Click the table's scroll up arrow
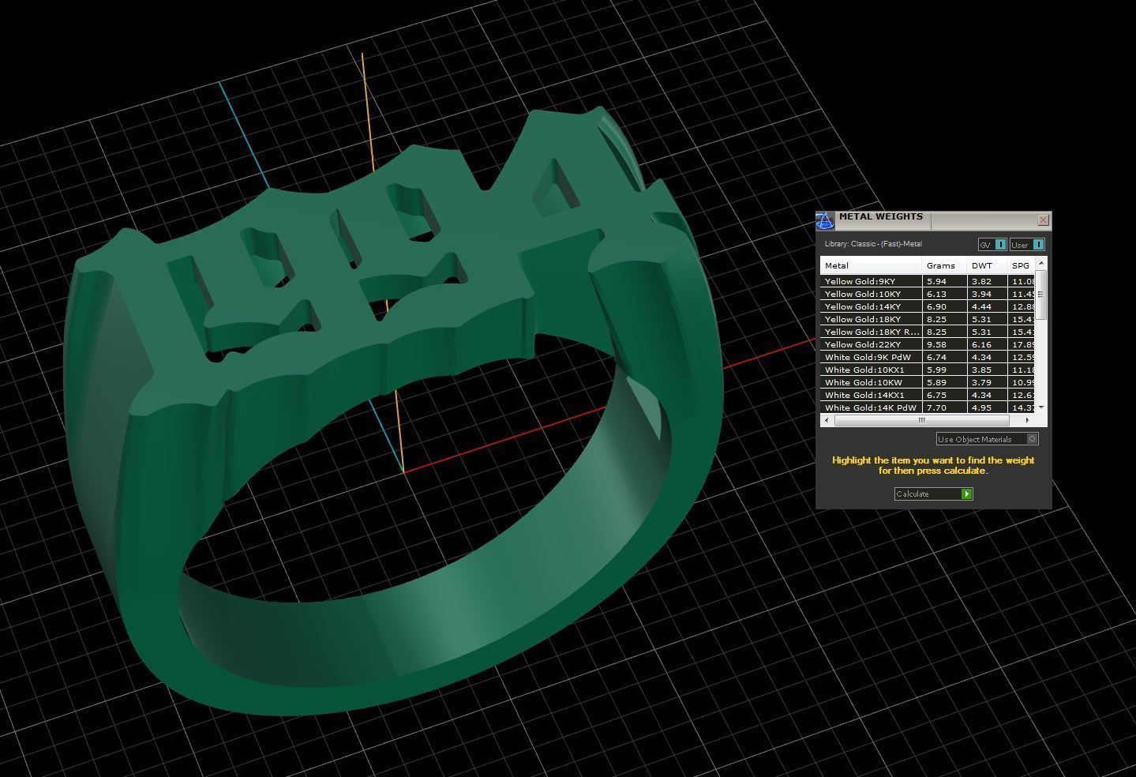 [x=1041, y=262]
